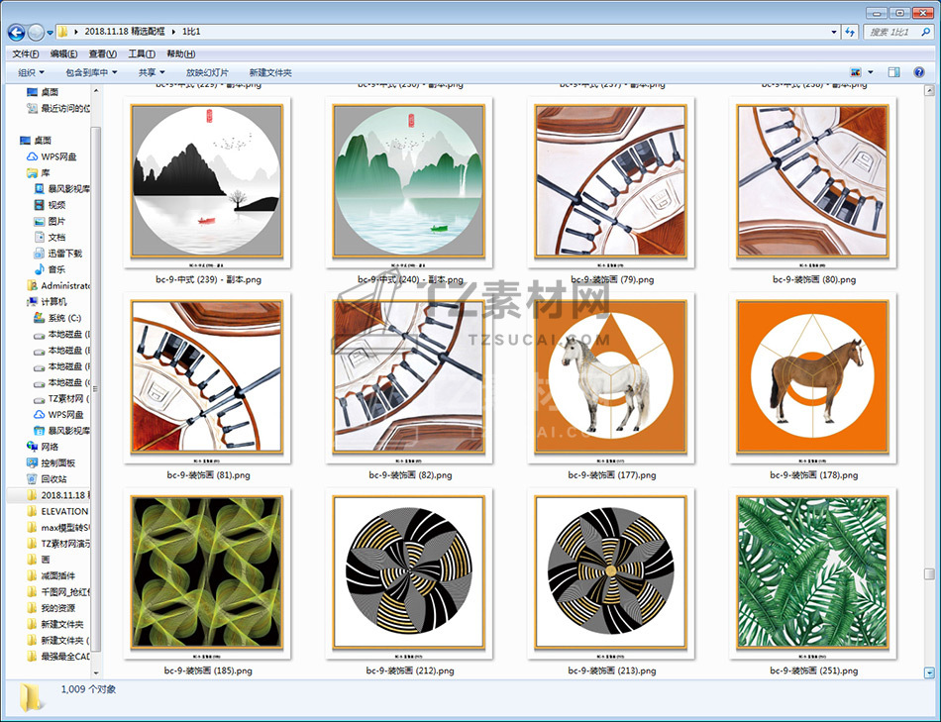The image size is (941, 722).
Task: Select WPS网盘 under 桌面 in sidebar
Action: coord(52,156)
